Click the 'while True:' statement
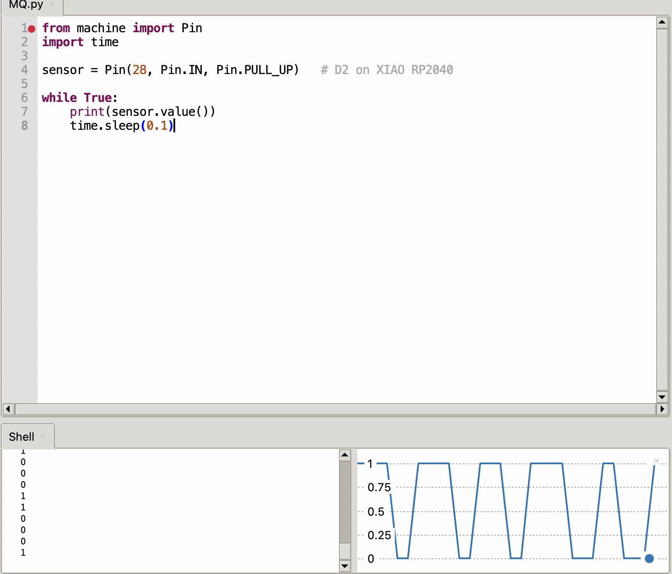This screenshot has height=574, width=672. (80, 98)
